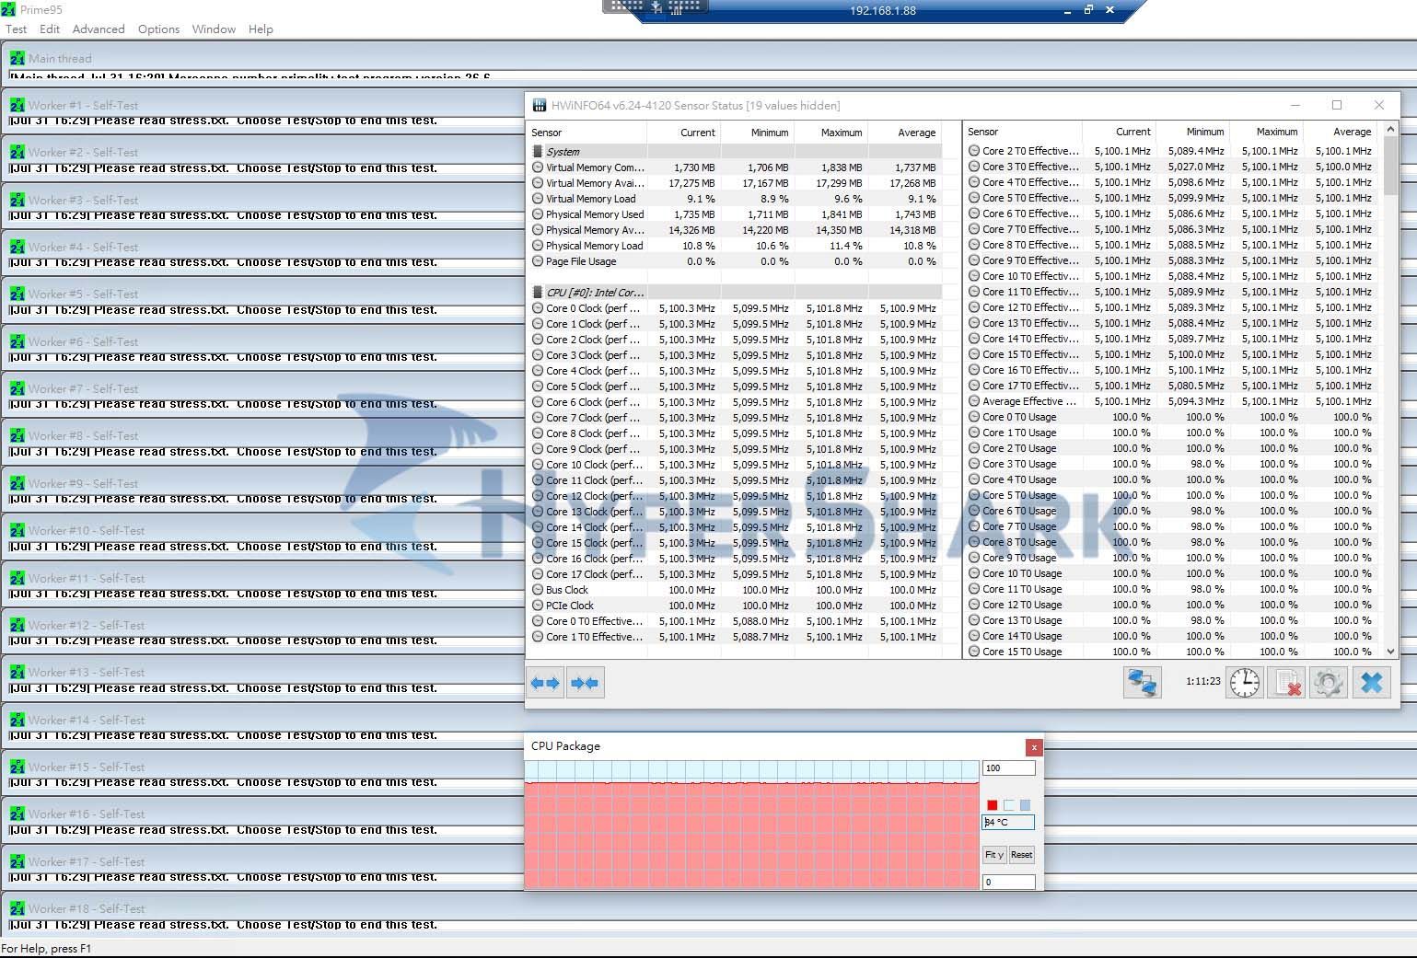The image size is (1417, 958).
Task: Open the Advanced menu in Prime95
Action: pos(99,29)
